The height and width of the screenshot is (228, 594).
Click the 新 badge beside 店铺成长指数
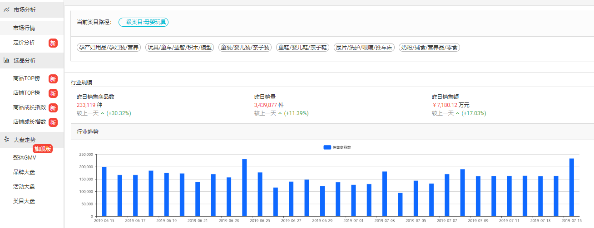pyautogui.click(x=53, y=122)
